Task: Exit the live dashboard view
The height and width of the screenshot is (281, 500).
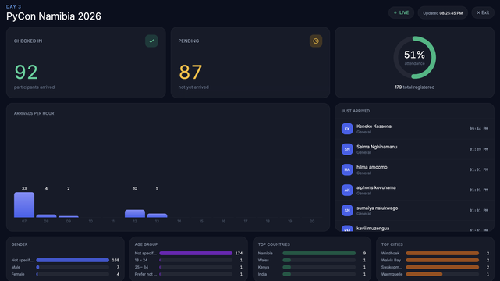Action: point(483,12)
